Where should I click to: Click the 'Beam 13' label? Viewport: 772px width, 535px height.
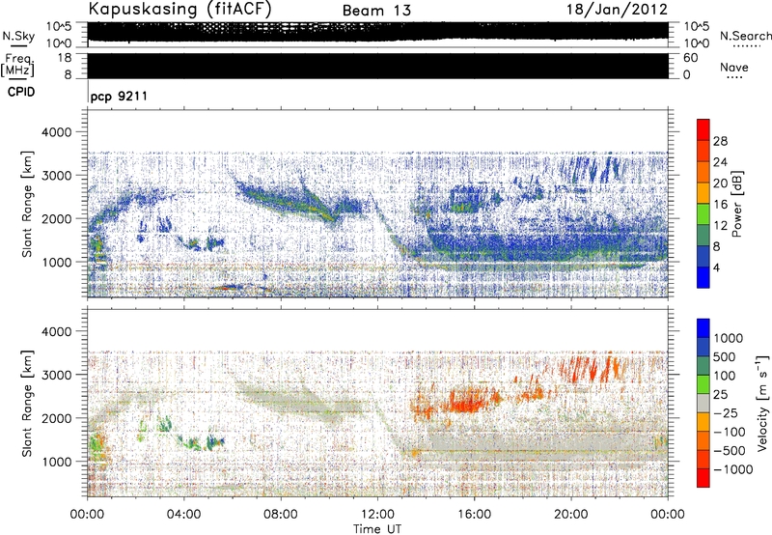[376, 11]
